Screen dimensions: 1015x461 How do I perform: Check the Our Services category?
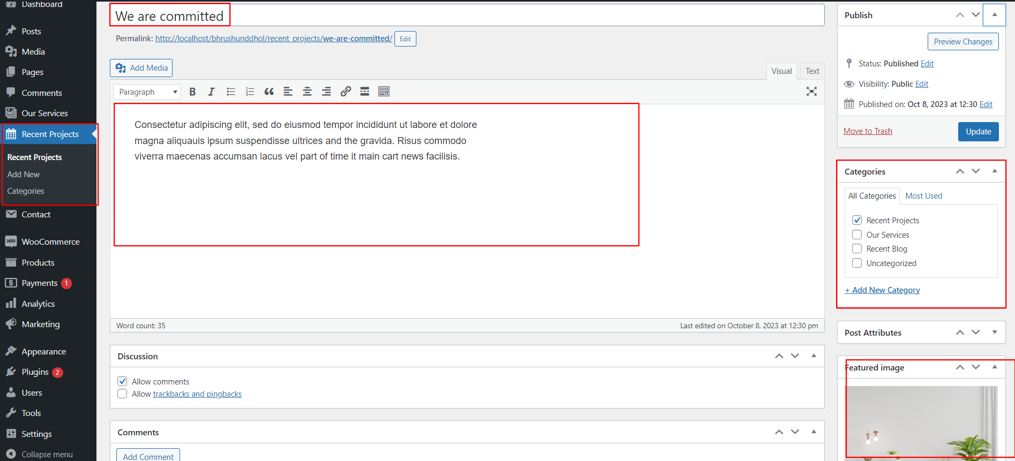pyautogui.click(x=857, y=235)
